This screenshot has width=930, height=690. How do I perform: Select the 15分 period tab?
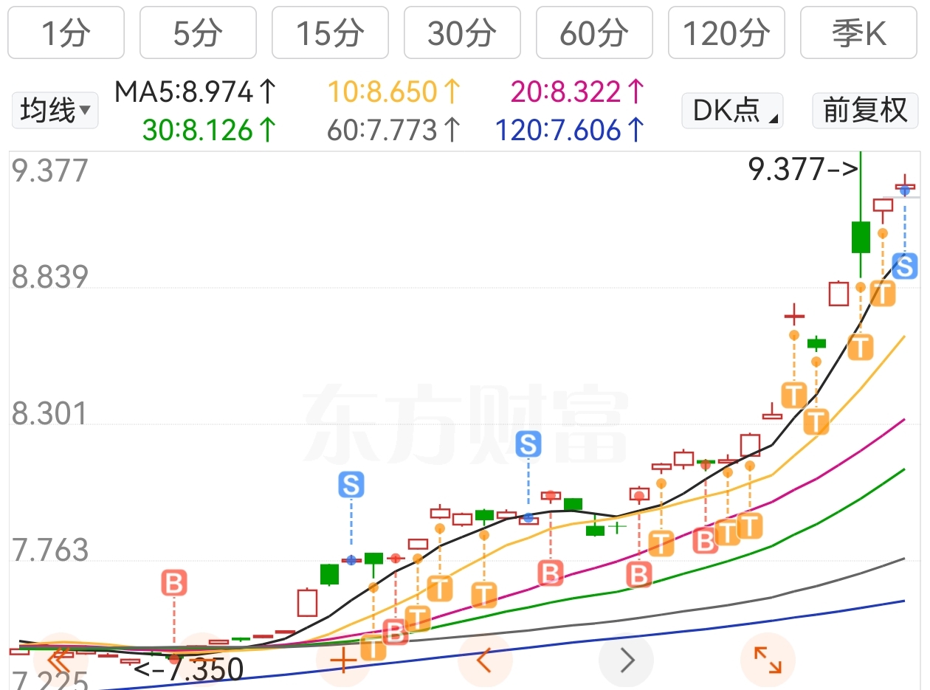click(x=330, y=33)
